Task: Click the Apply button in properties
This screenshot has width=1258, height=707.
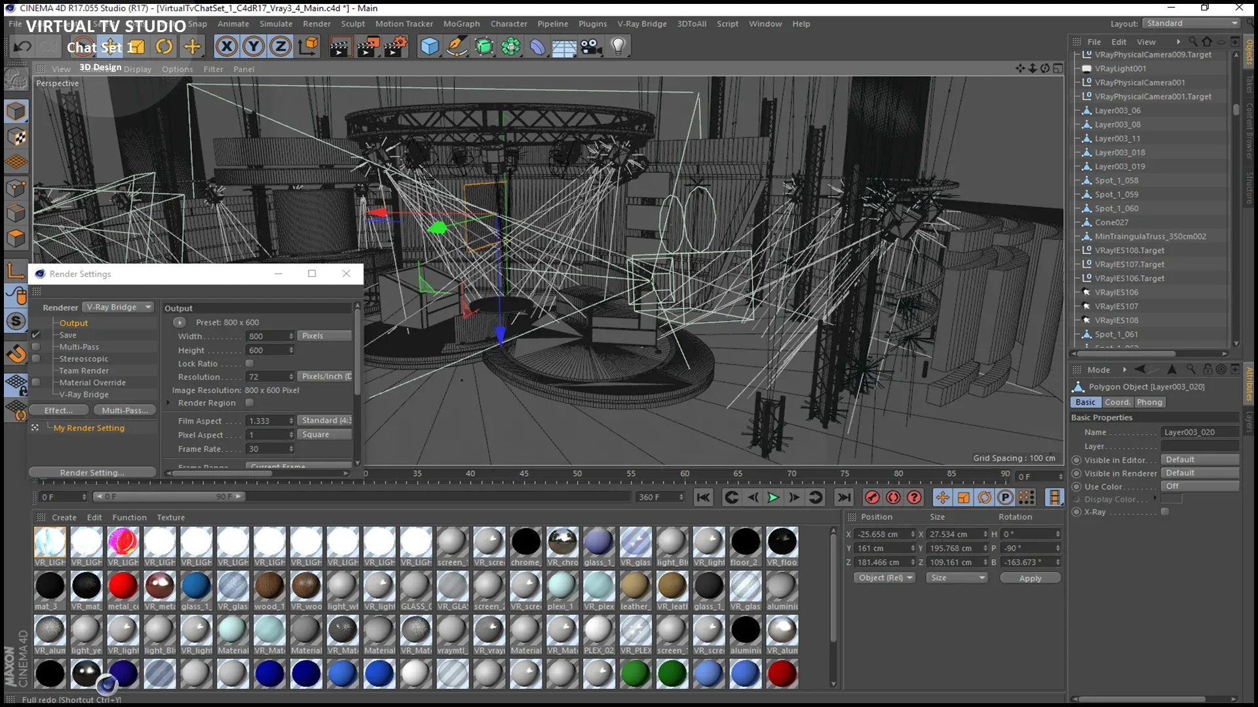Action: click(x=1029, y=577)
